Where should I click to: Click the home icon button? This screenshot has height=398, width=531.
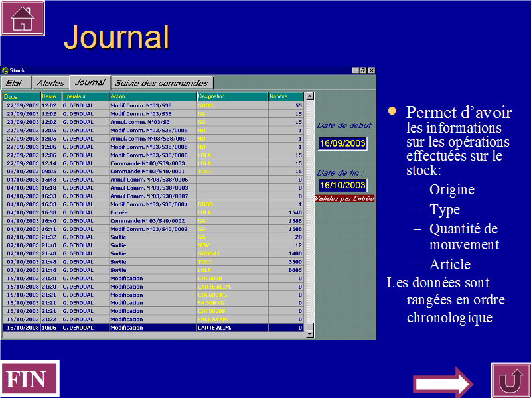[23, 19]
